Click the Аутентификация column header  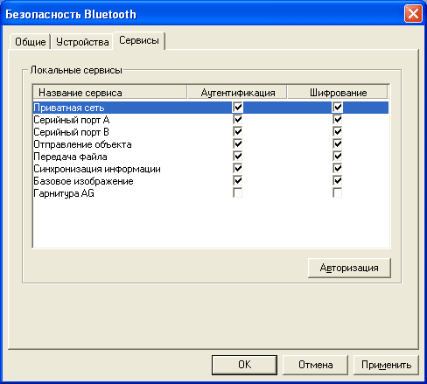coord(237,93)
